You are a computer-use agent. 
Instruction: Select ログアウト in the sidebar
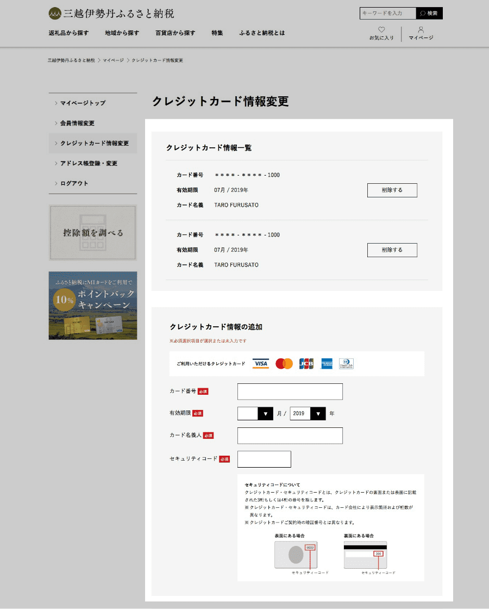[x=74, y=183]
